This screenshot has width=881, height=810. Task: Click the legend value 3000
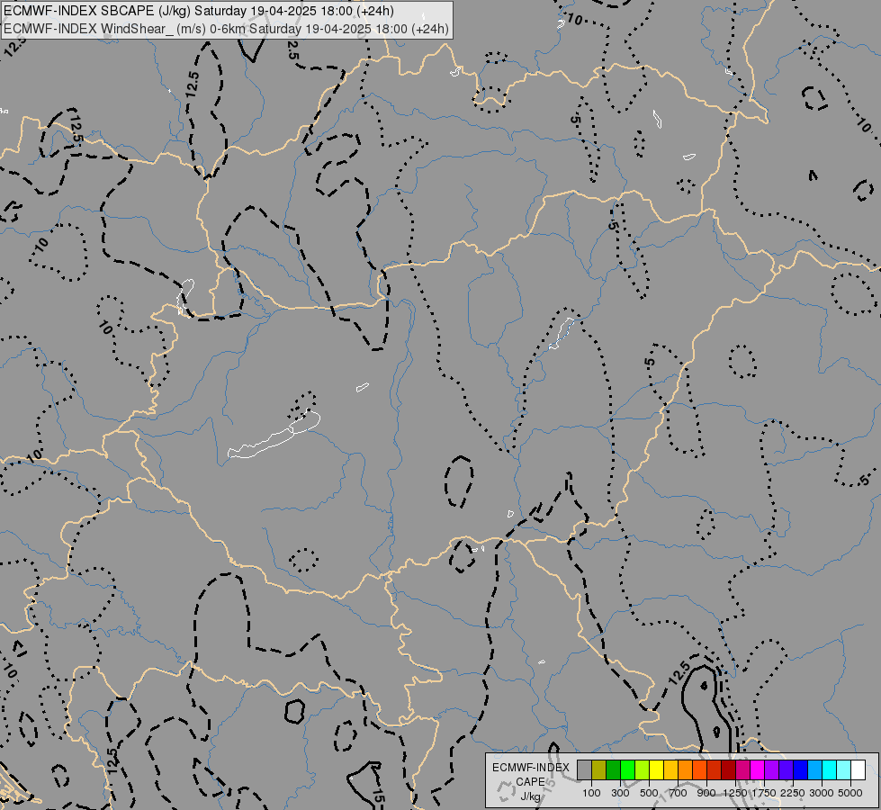tap(822, 793)
